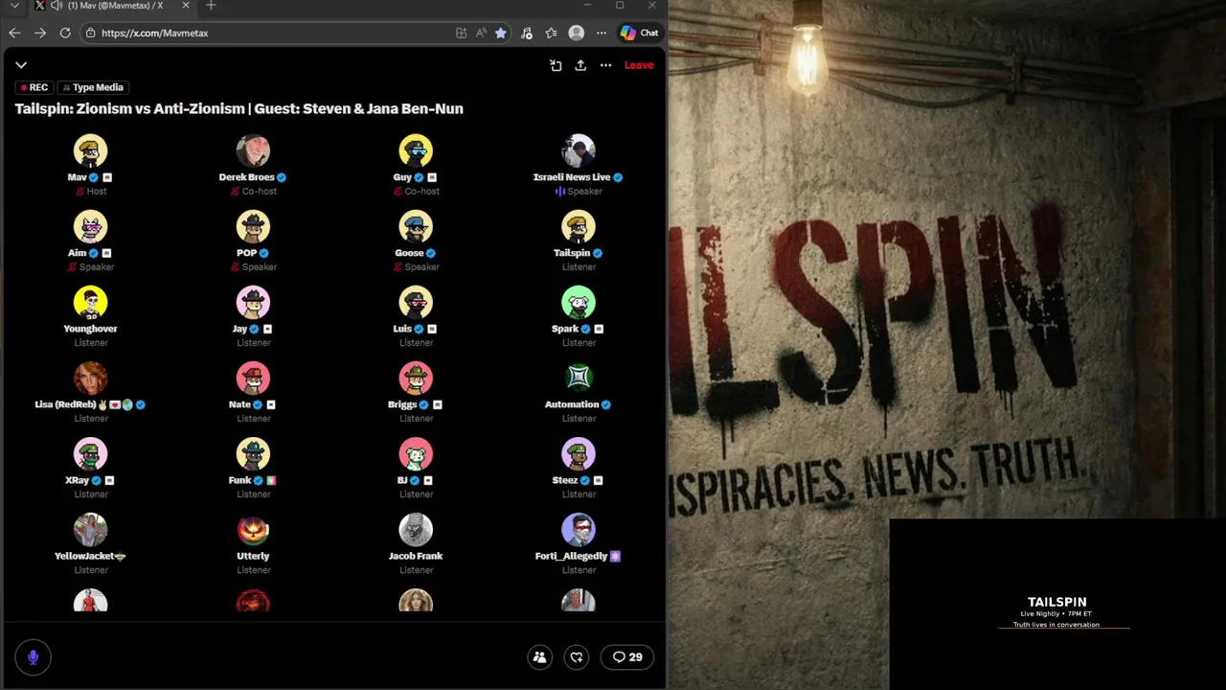Leave the Space
Viewport: 1226px width, 690px height.
click(639, 65)
